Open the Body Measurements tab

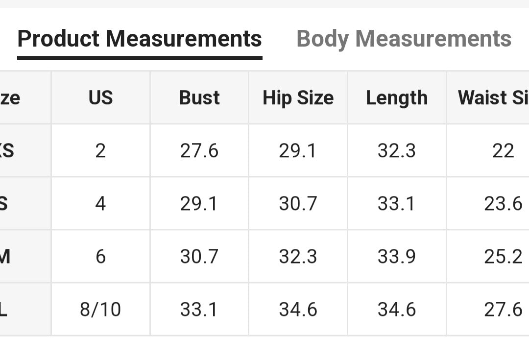(x=404, y=39)
